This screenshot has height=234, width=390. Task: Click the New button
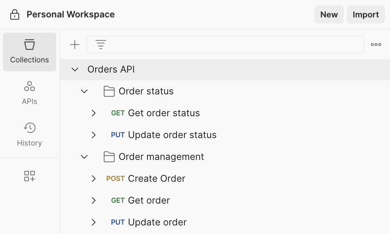[x=329, y=15]
